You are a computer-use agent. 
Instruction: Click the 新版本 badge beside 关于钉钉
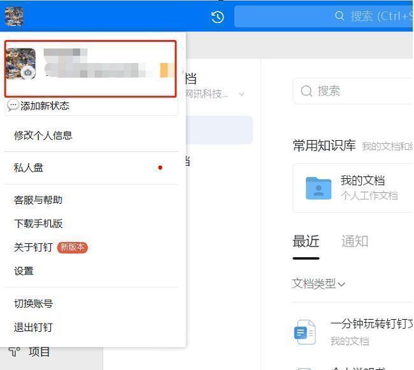[x=72, y=247]
